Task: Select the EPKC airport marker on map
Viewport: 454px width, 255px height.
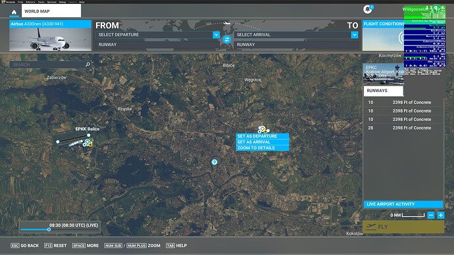Action: [263, 129]
